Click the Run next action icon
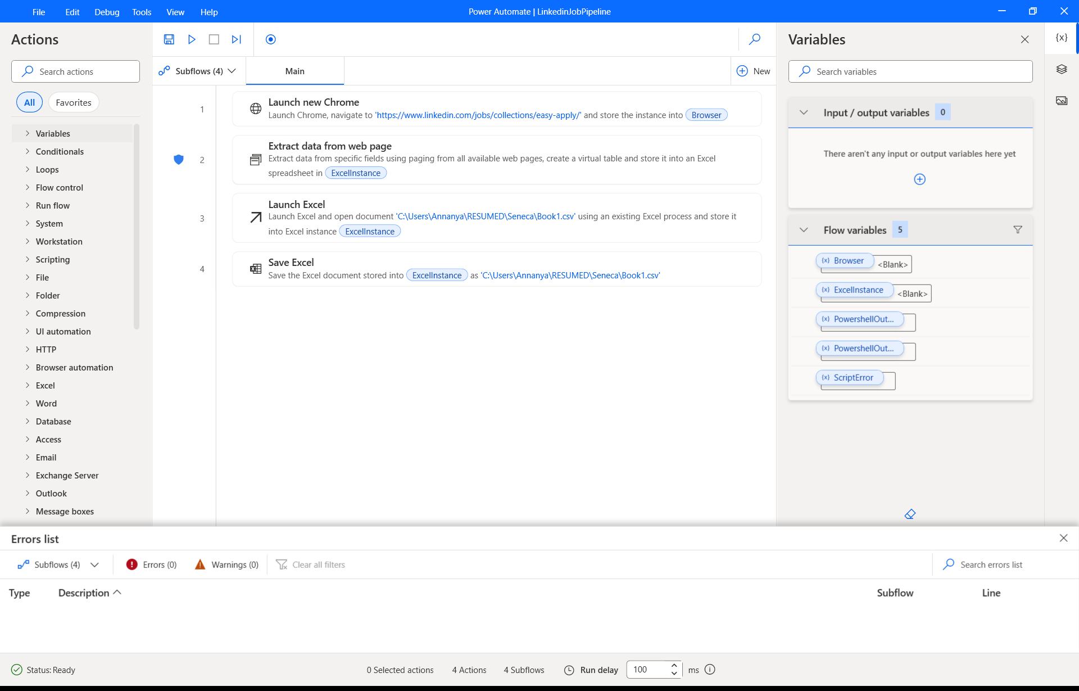1079x691 pixels. [237, 39]
